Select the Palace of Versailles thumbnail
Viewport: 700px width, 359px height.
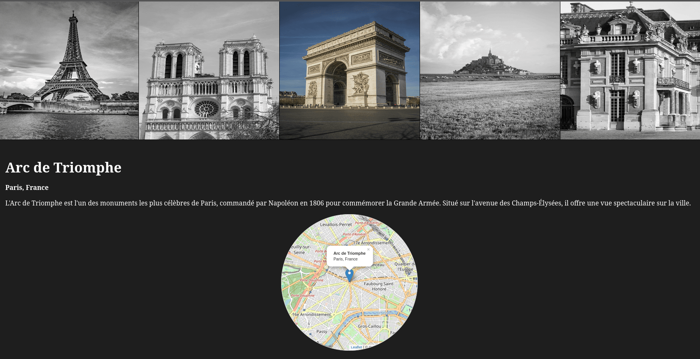(630, 70)
